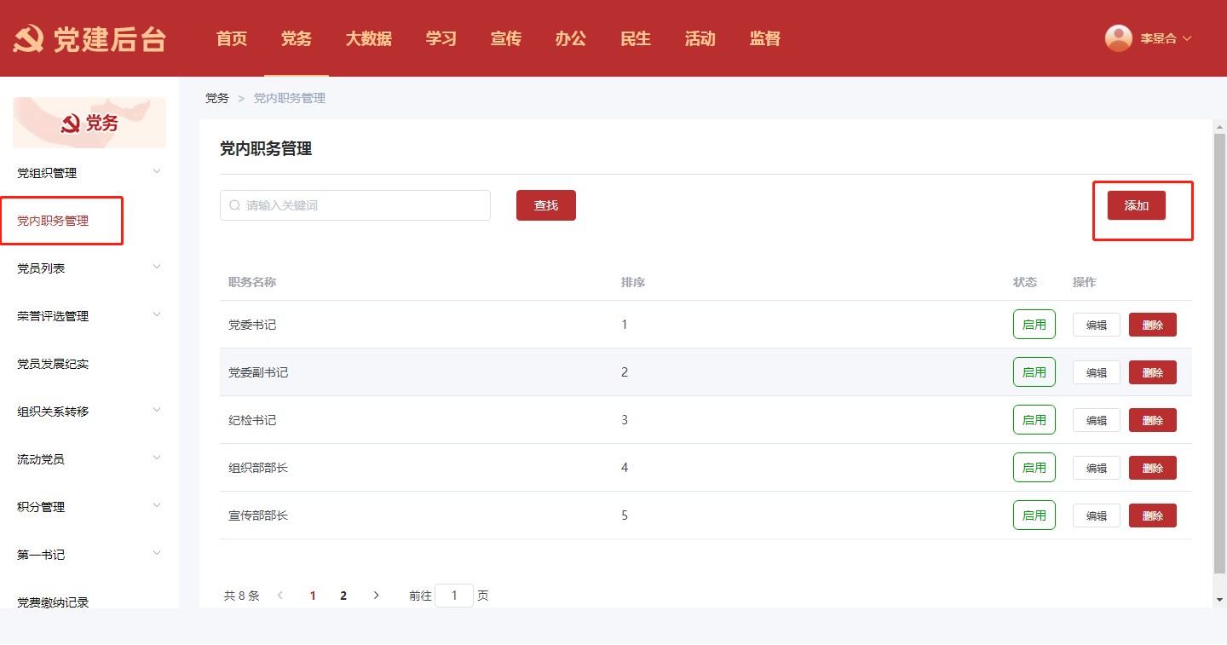Click the vertical scrollbar down arrow
Viewport: 1227px width, 645px height.
coord(1219,600)
